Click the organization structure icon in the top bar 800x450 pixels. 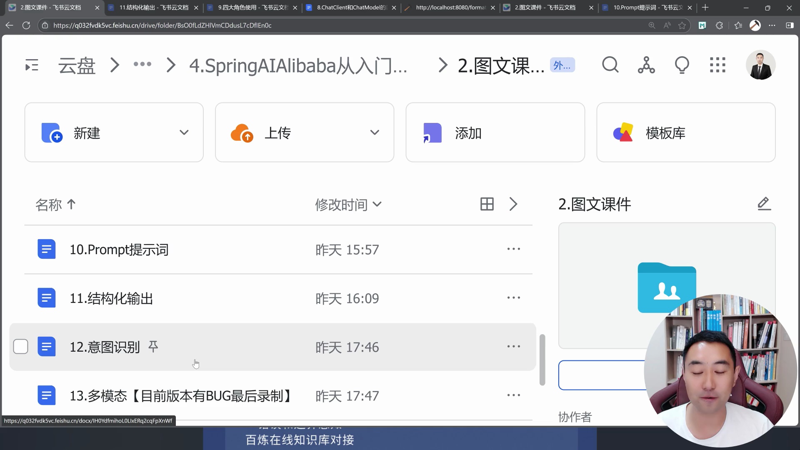point(646,65)
